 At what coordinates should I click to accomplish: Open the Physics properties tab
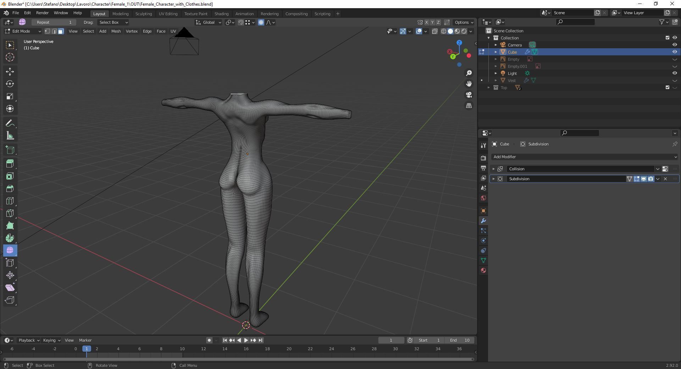pyautogui.click(x=483, y=241)
